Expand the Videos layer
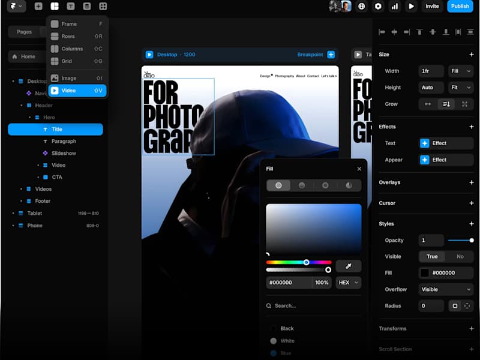 click(21, 189)
